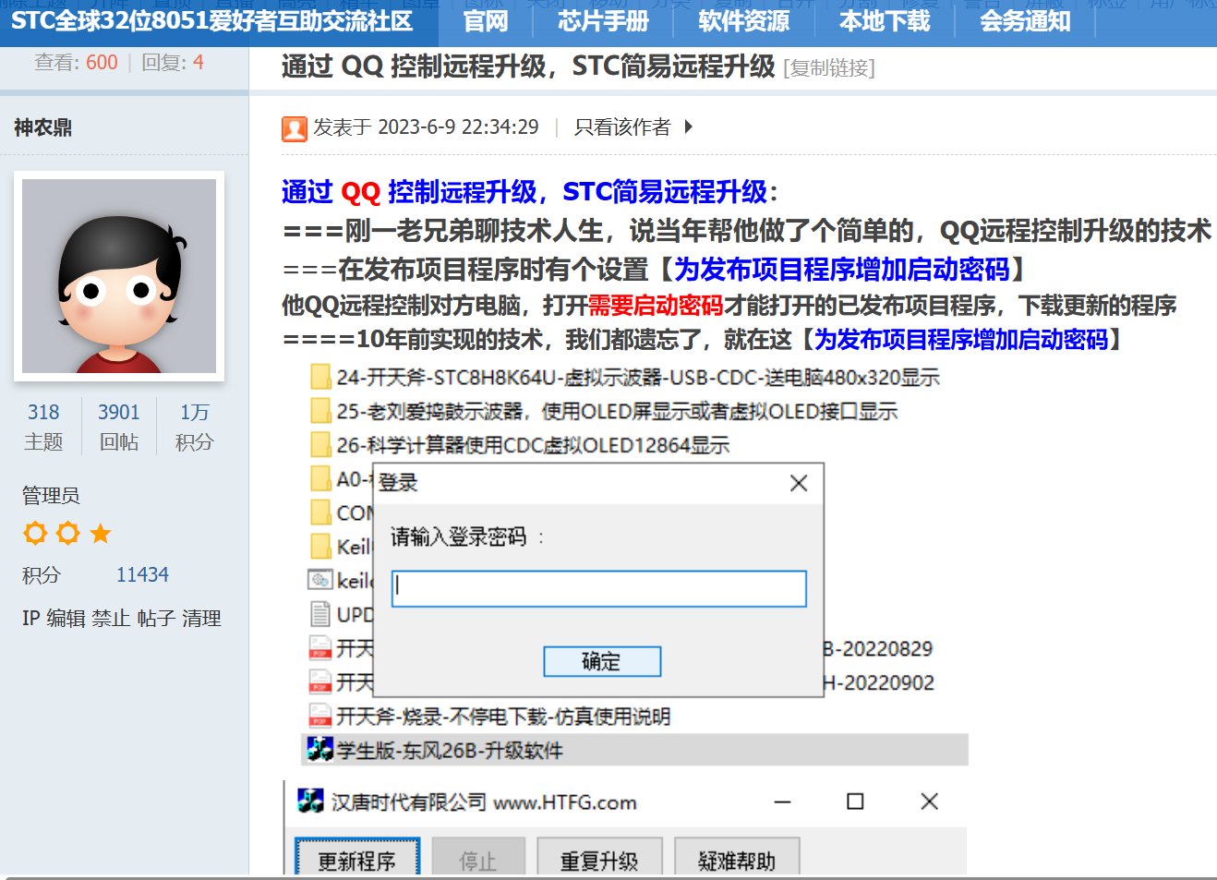Open the 官网 navigation tab

coord(486,21)
